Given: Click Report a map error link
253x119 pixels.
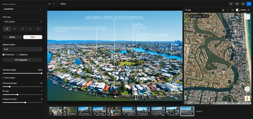Looking at the screenshot, I should click(x=244, y=103).
